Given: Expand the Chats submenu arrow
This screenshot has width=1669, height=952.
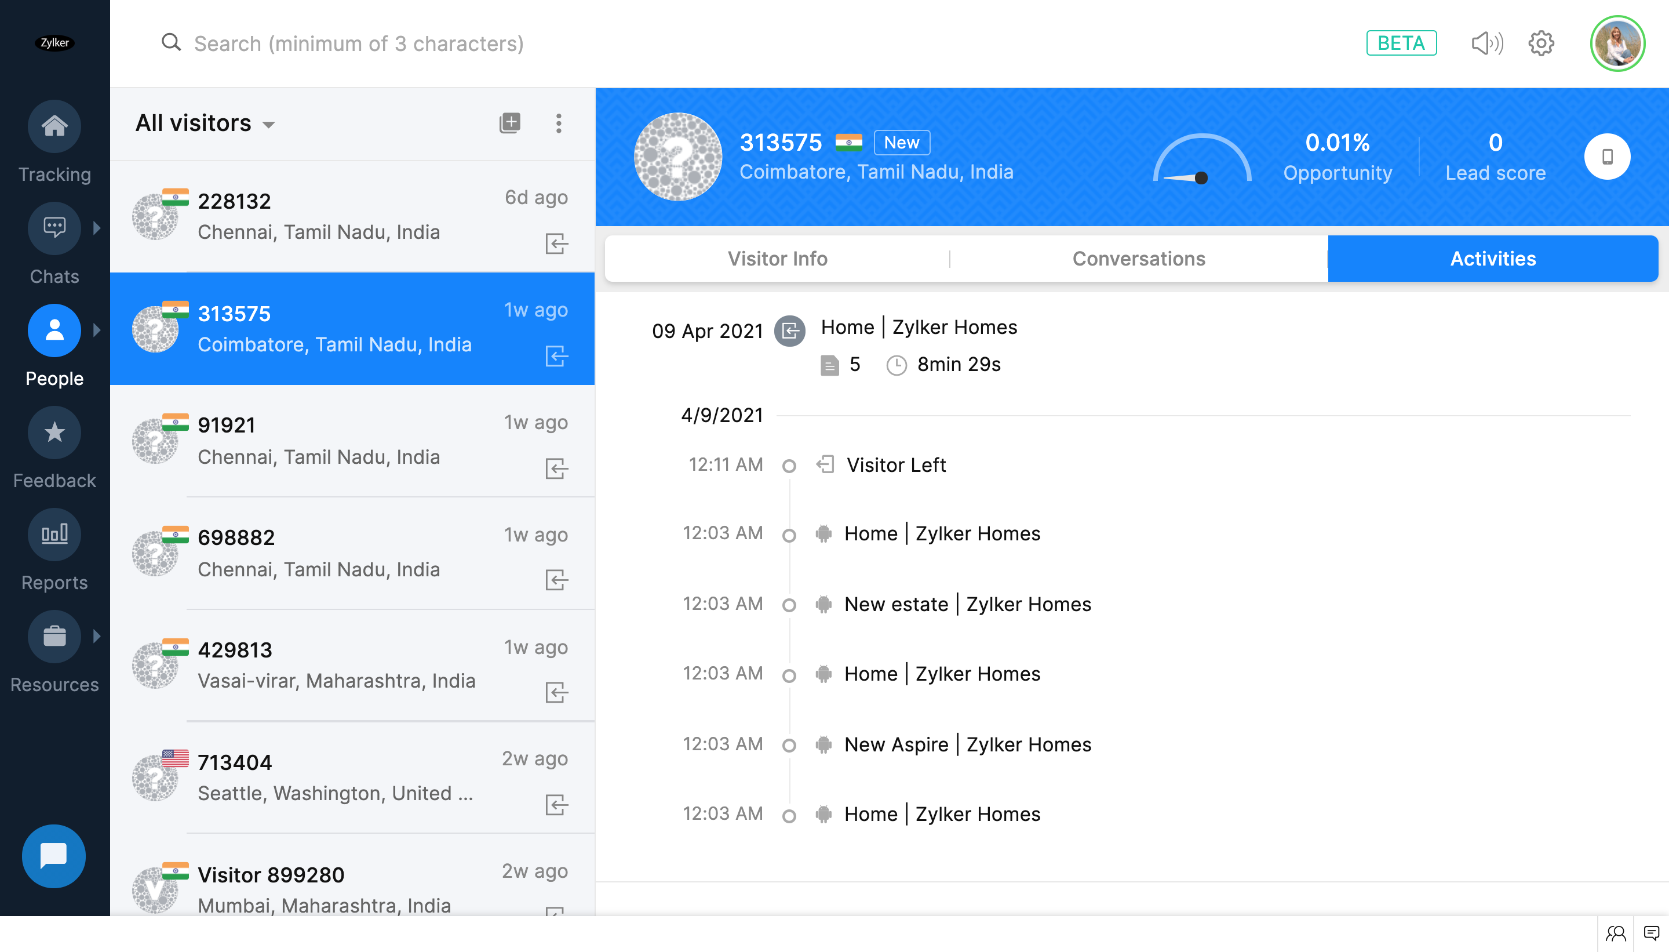Looking at the screenshot, I should tap(97, 227).
